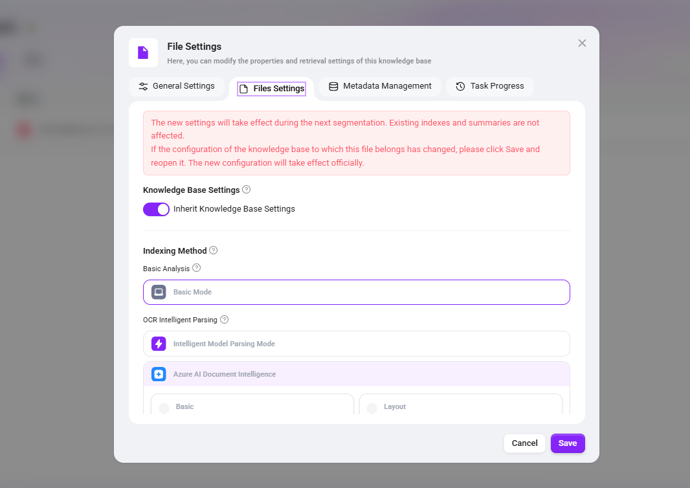Click the document icon on Files Settings
Image resolution: width=690 pixels, height=488 pixels.
pos(244,89)
